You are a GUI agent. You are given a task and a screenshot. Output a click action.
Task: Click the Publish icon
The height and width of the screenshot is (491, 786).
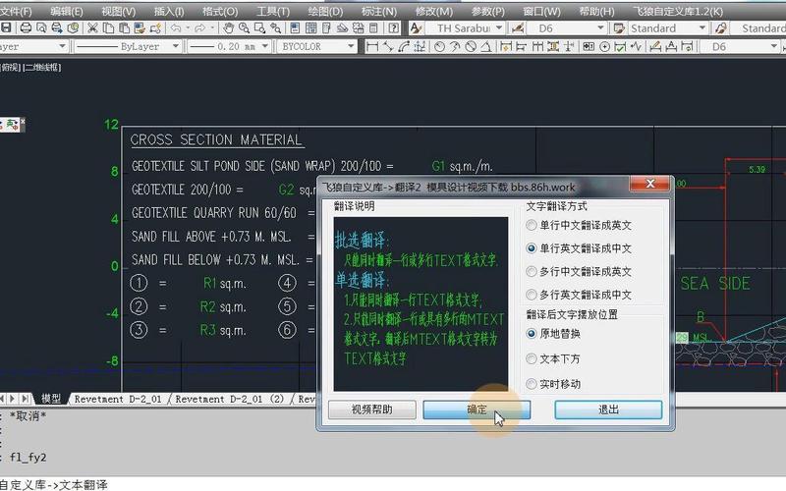click(x=57, y=28)
